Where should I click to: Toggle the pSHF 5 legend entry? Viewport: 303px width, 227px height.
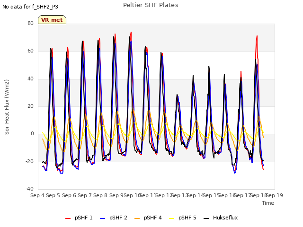pyautogui.click(x=183, y=218)
